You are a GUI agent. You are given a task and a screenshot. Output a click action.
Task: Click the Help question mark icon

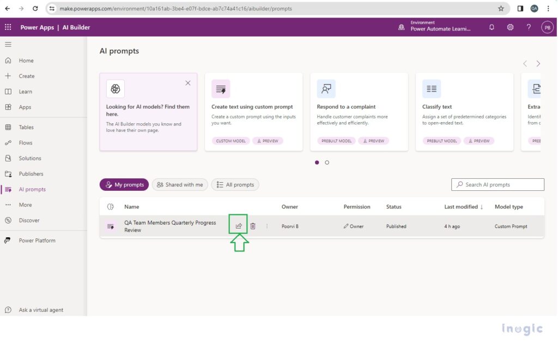tap(528, 27)
